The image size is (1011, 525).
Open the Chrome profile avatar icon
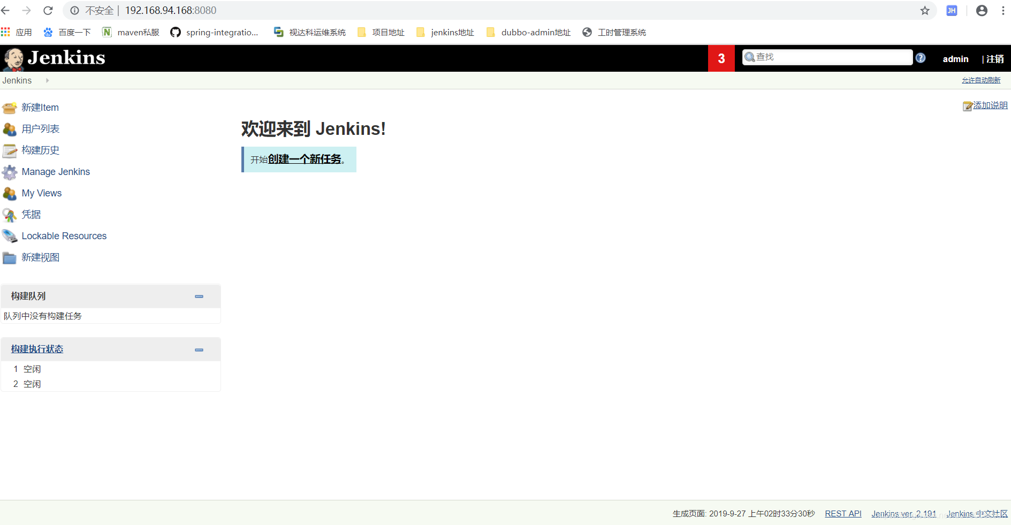pos(982,10)
